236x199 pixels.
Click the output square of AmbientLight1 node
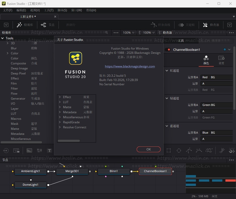click(48, 171)
